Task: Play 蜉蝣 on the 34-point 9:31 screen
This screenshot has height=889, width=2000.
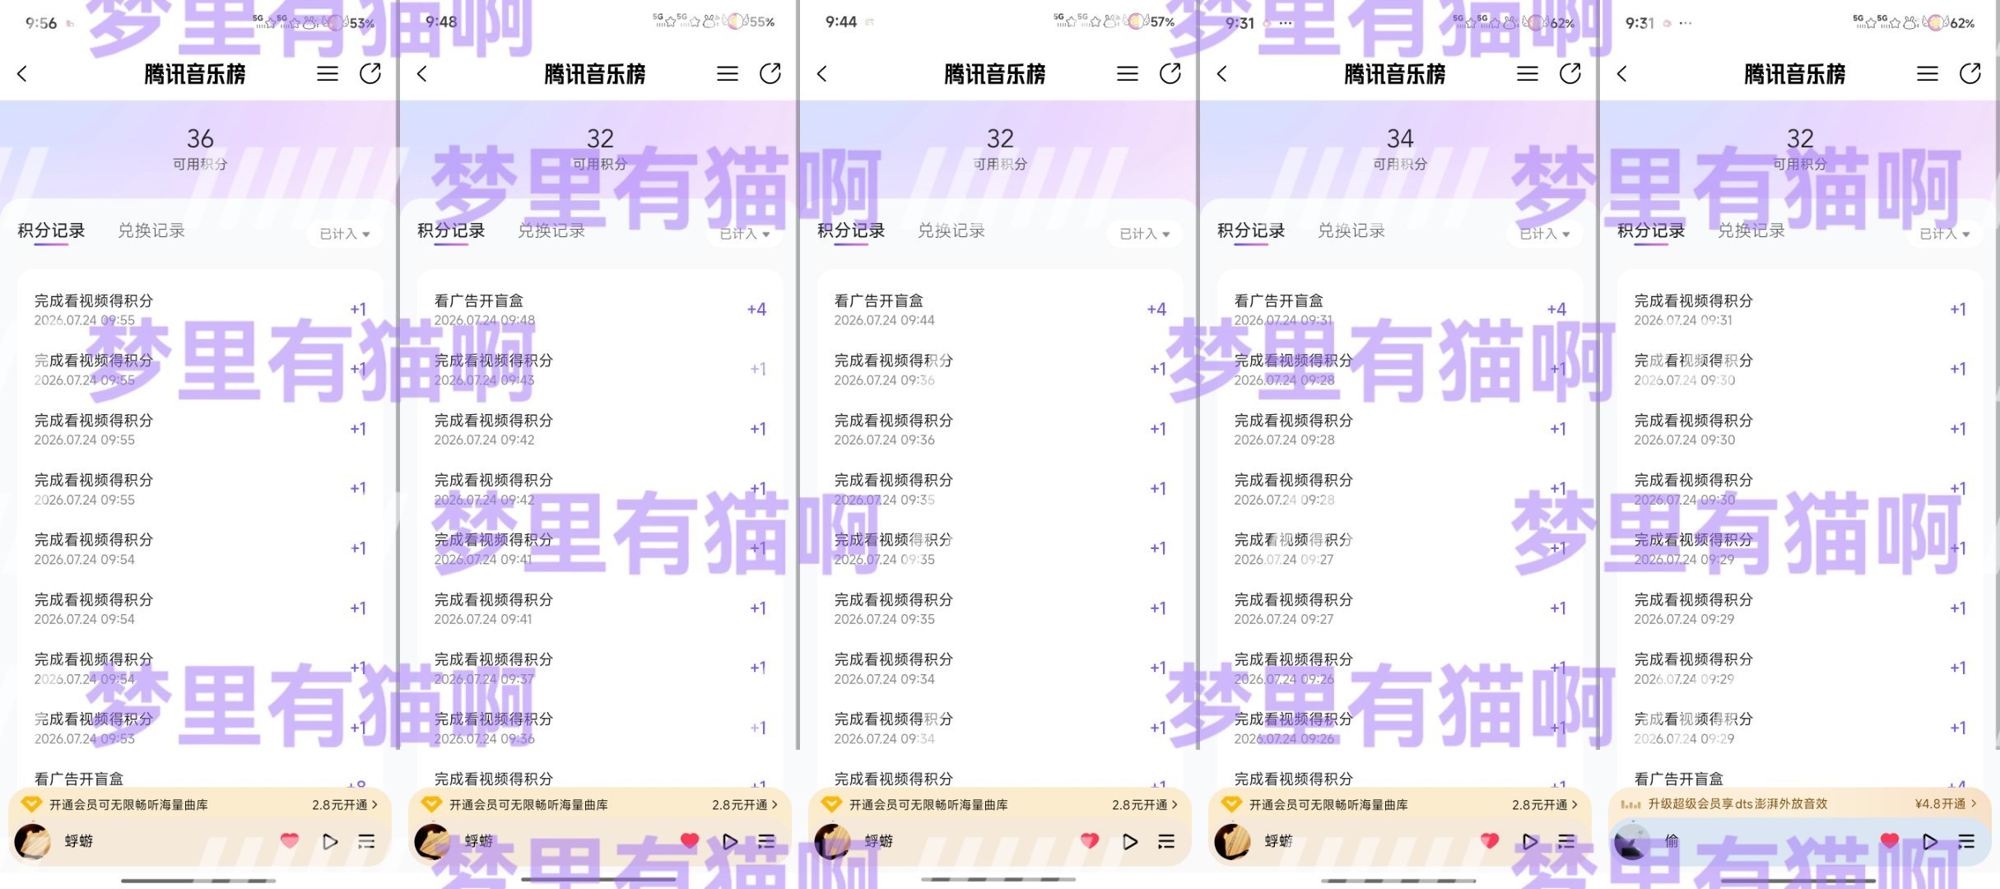Action: tap(1530, 841)
